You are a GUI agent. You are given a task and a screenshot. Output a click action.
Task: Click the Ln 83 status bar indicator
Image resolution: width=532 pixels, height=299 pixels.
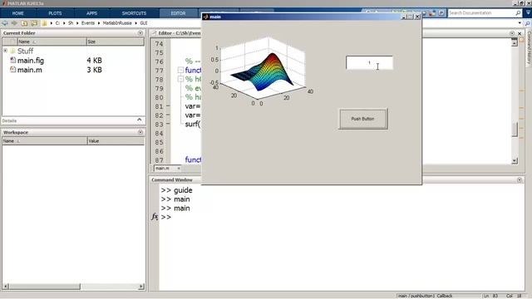[x=491, y=296]
